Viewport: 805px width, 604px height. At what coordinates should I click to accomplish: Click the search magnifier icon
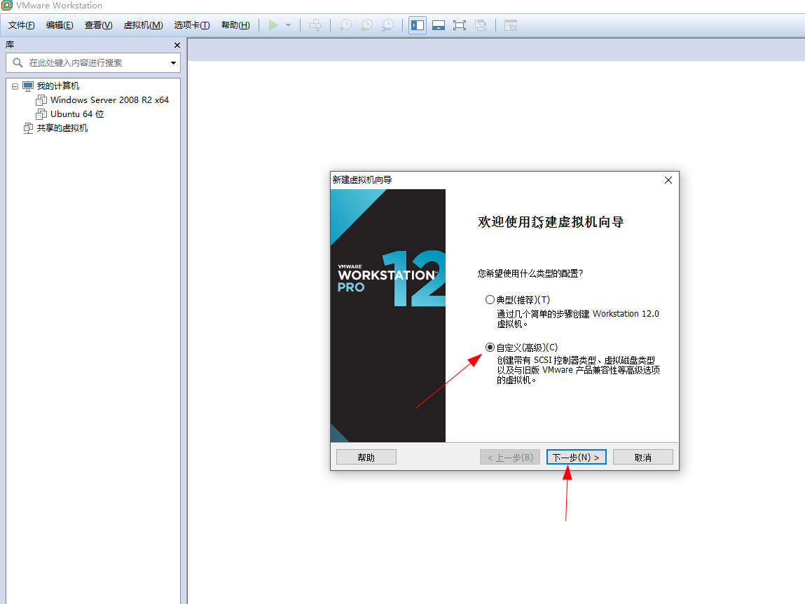[x=18, y=62]
